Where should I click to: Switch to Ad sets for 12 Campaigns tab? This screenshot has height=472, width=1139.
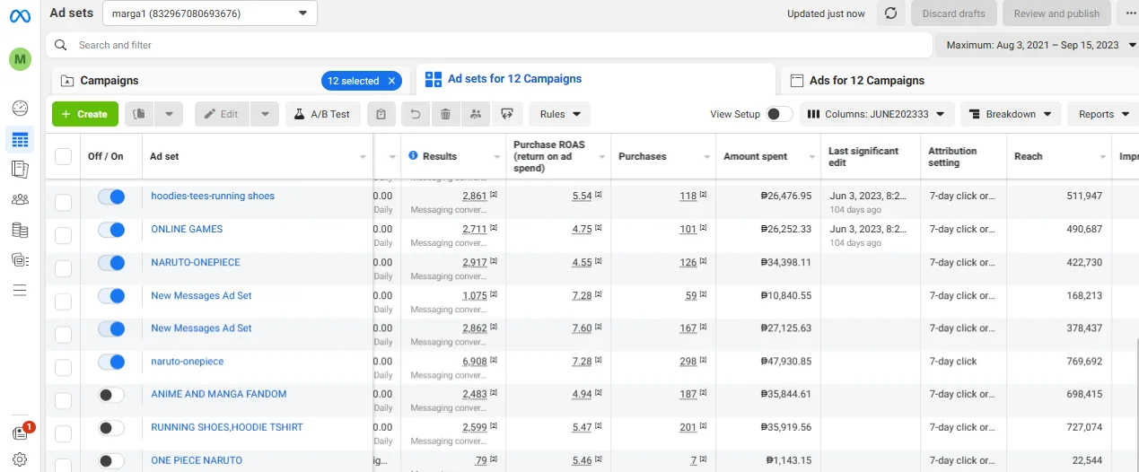click(514, 79)
